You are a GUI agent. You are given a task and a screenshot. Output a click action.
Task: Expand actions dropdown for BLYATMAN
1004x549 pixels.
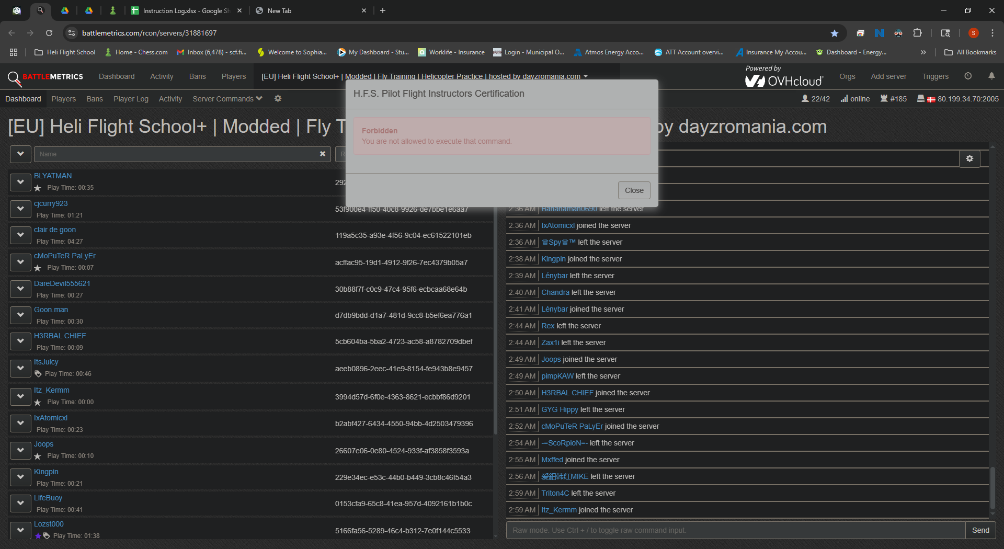20,182
